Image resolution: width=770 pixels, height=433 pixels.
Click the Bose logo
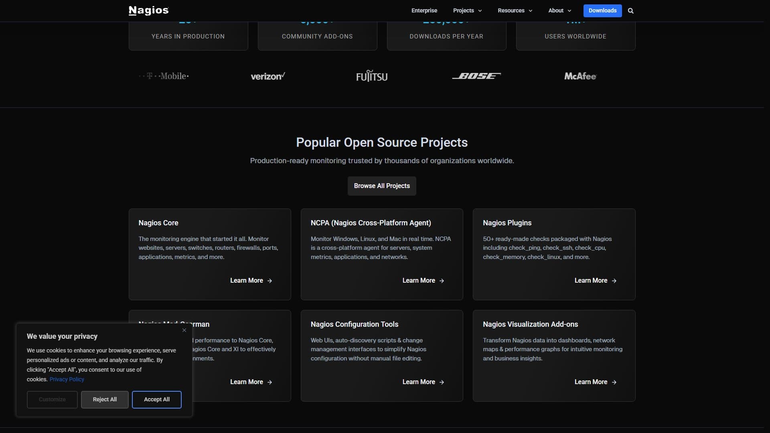coord(476,76)
